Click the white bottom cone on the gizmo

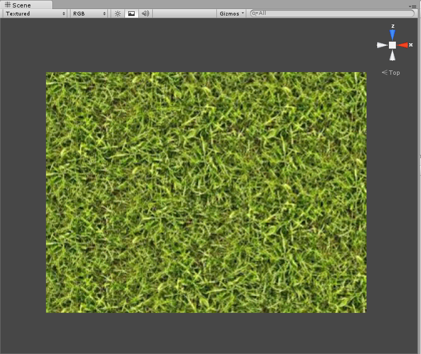coord(393,55)
